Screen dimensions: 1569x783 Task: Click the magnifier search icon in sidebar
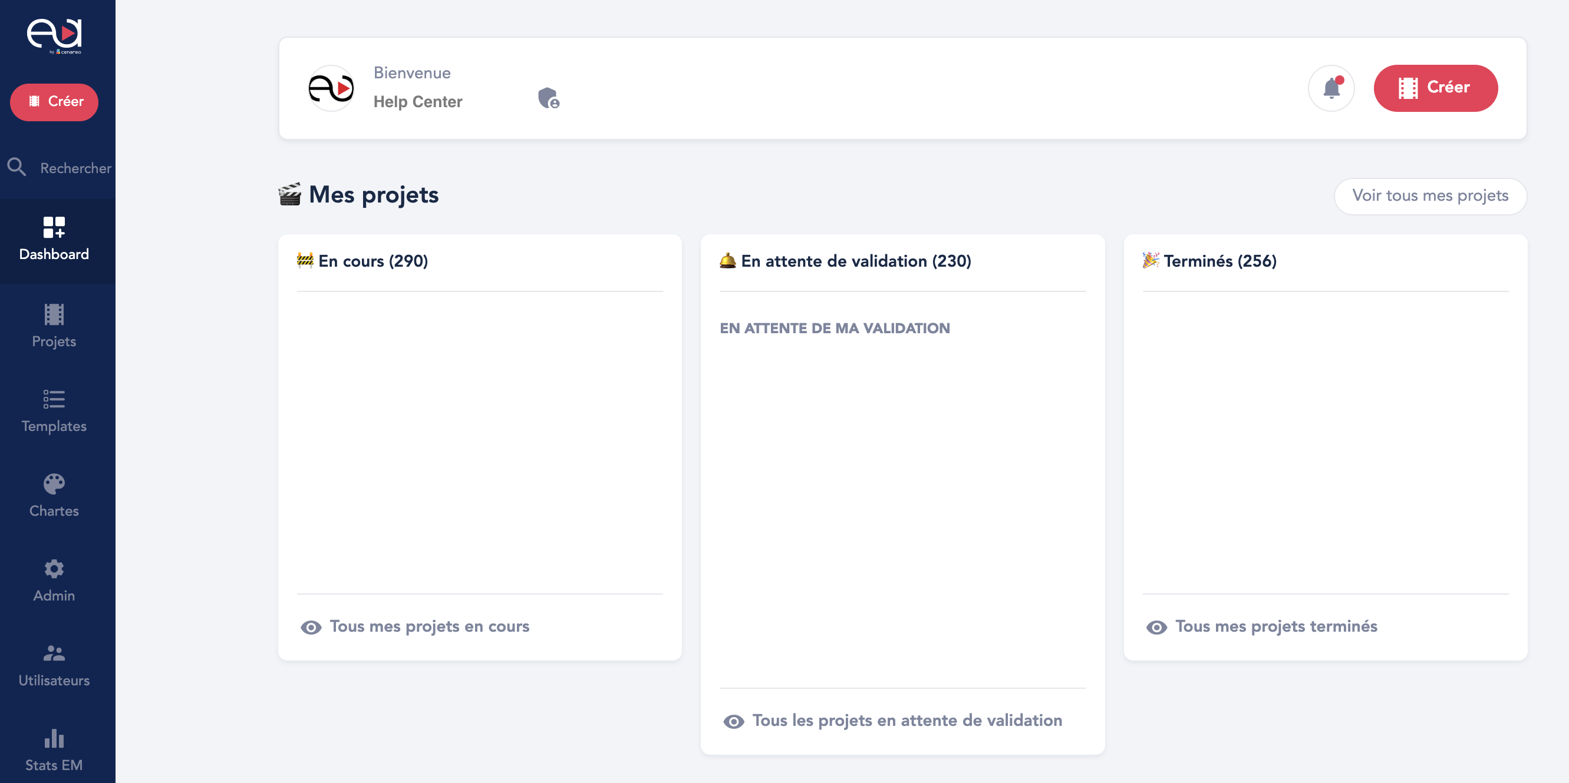[x=17, y=167]
